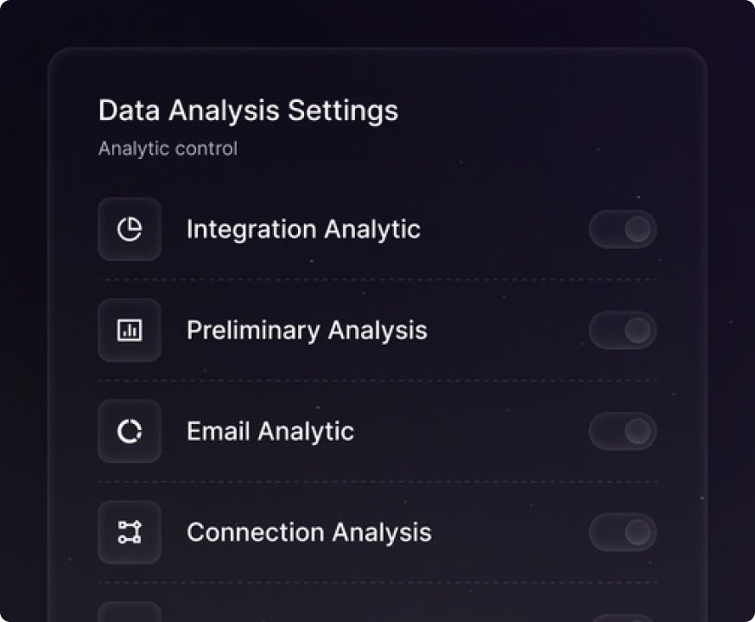Click the Analytic control subtitle
The height and width of the screenshot is (622, 755).
pos(168,149)
